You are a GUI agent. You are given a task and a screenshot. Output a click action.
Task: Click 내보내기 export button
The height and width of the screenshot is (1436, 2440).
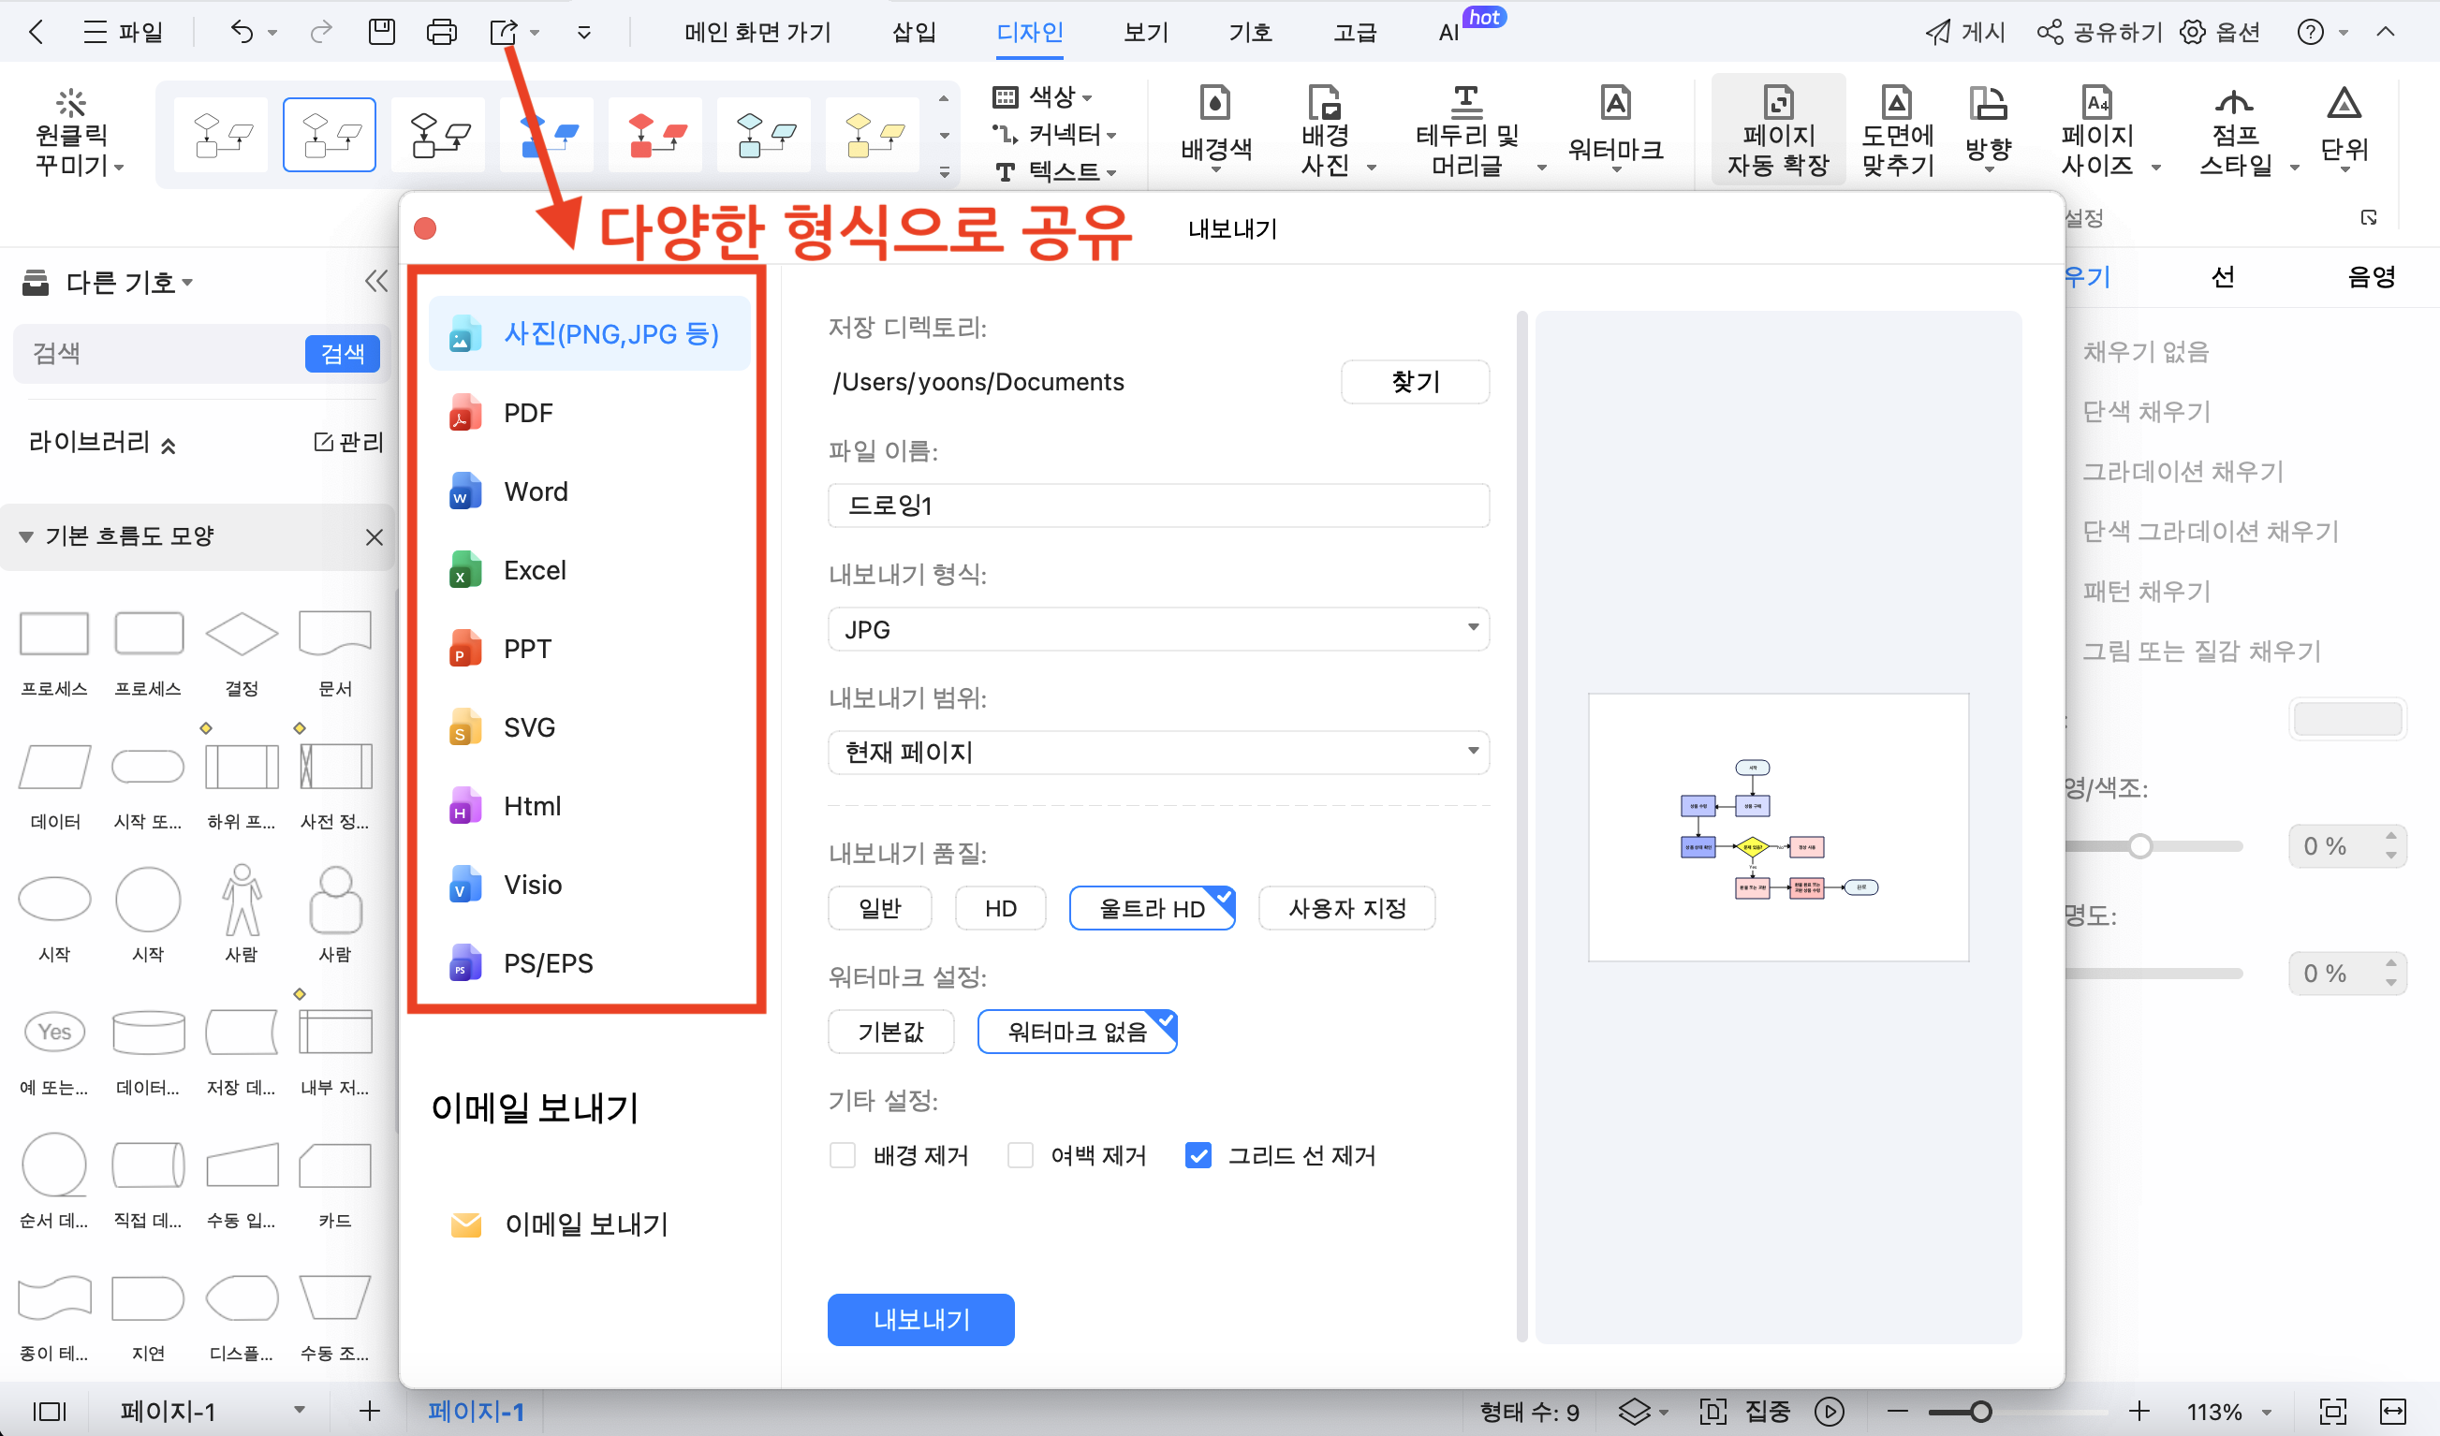[921, 1320]
